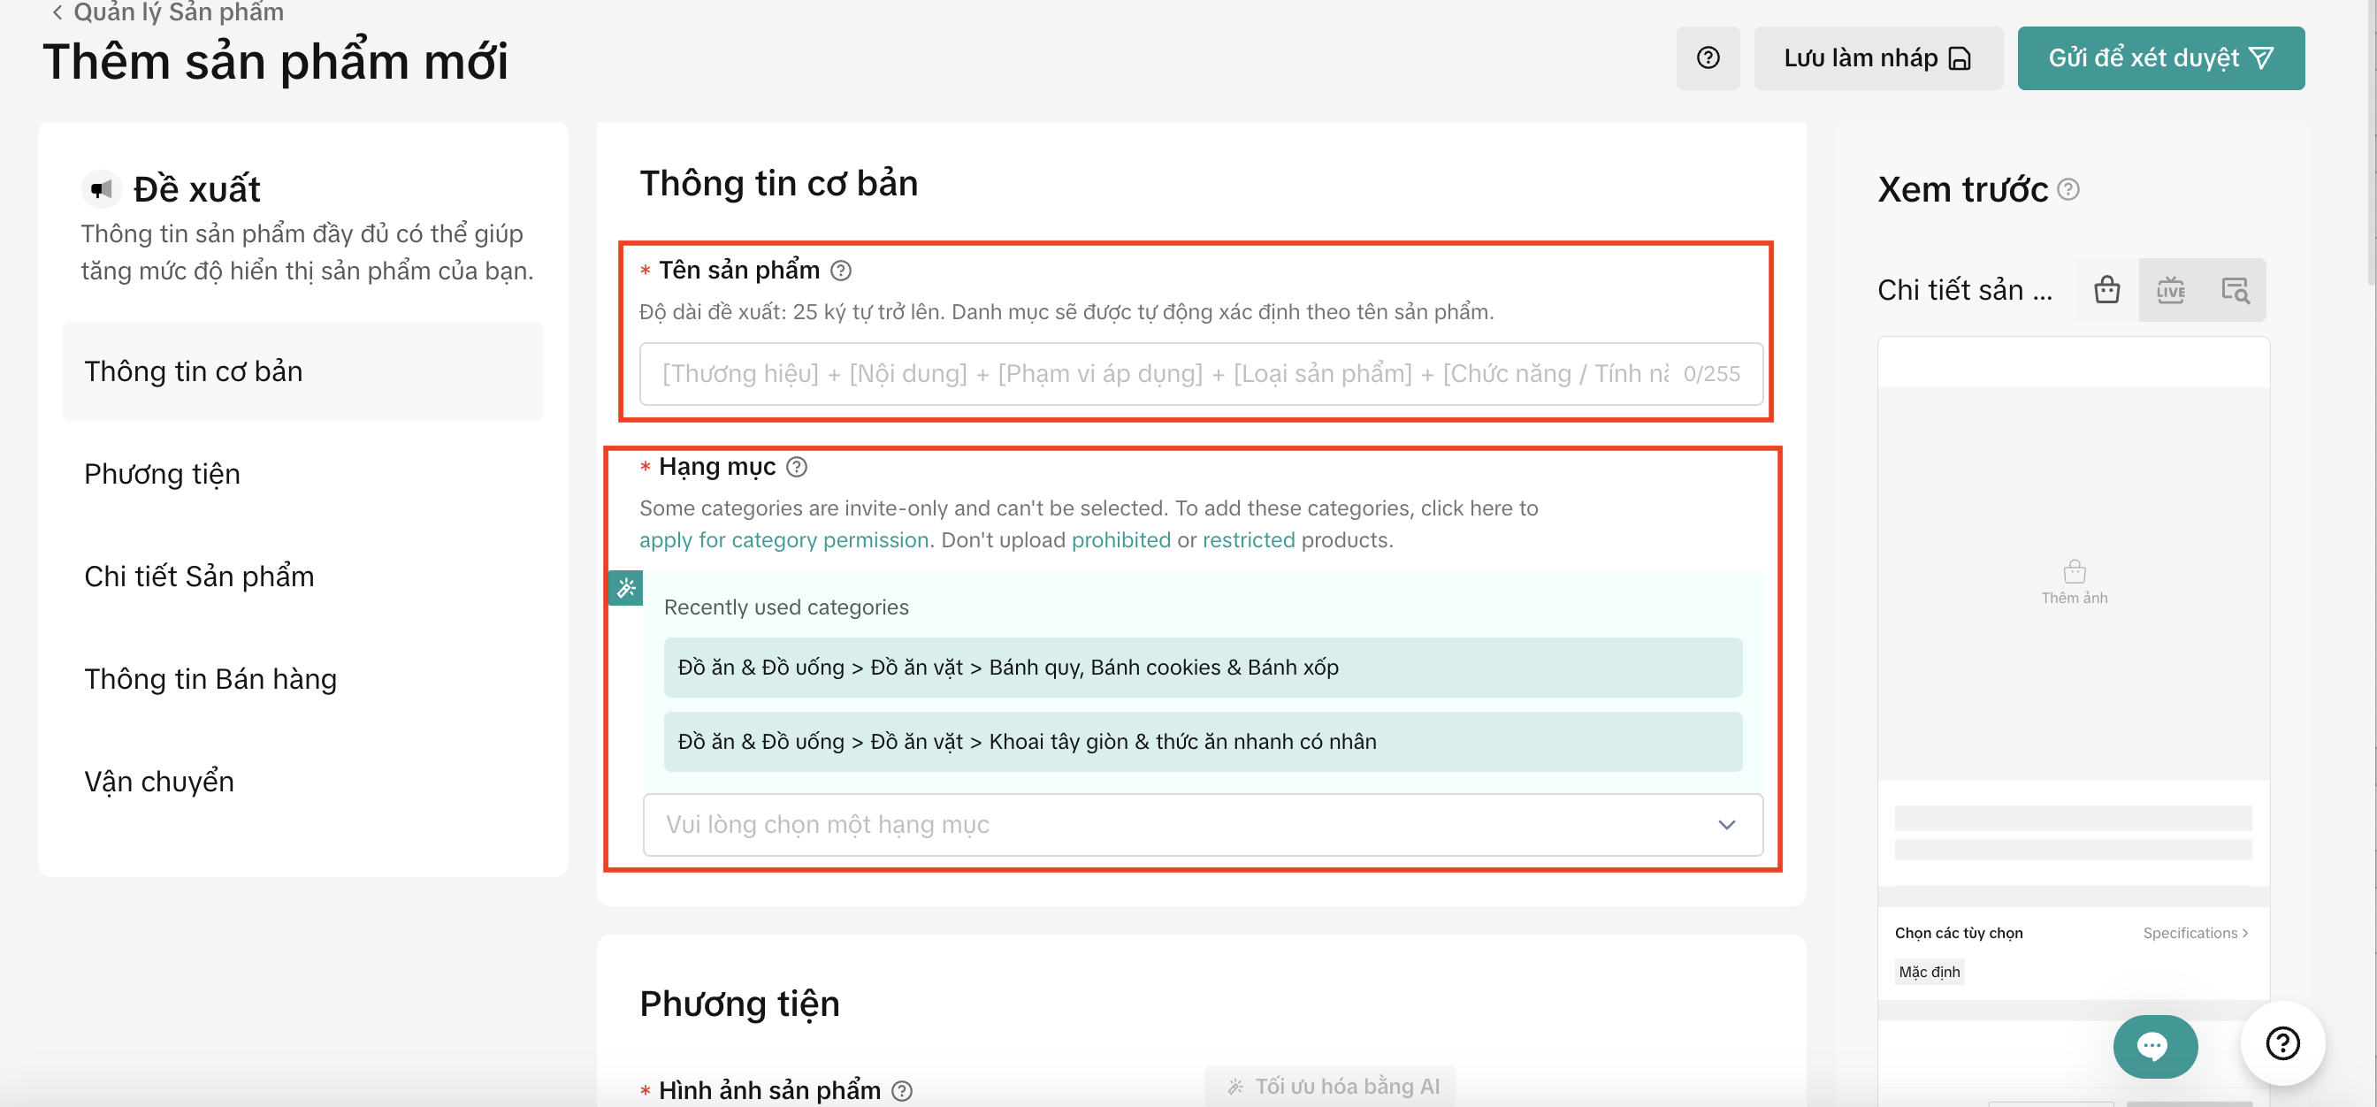Open the green chat support bubble

[x=2155, y=1046]
